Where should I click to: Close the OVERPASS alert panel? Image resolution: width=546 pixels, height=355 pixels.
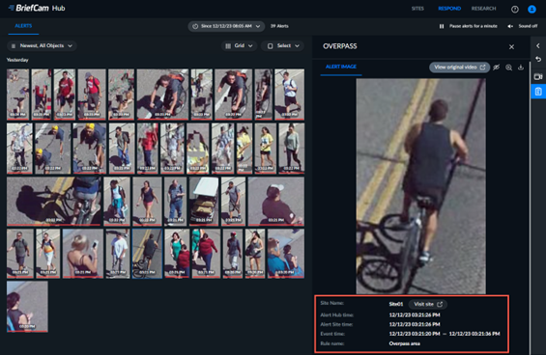(x=511, y=46)
